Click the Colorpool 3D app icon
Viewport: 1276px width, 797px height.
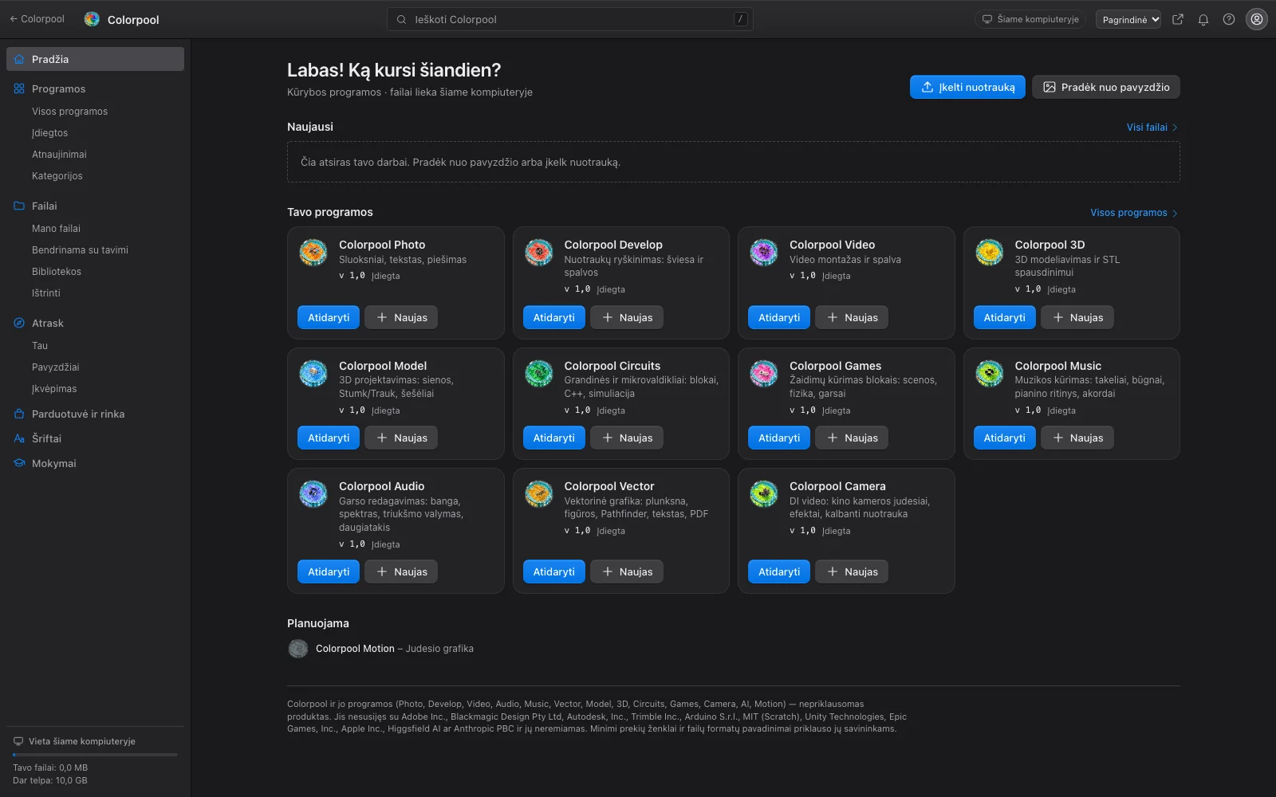tap(990, 253)
